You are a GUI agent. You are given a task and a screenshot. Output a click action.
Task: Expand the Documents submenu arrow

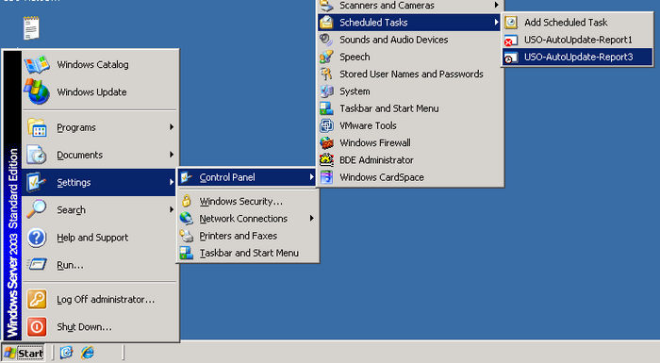pos(172,155)
